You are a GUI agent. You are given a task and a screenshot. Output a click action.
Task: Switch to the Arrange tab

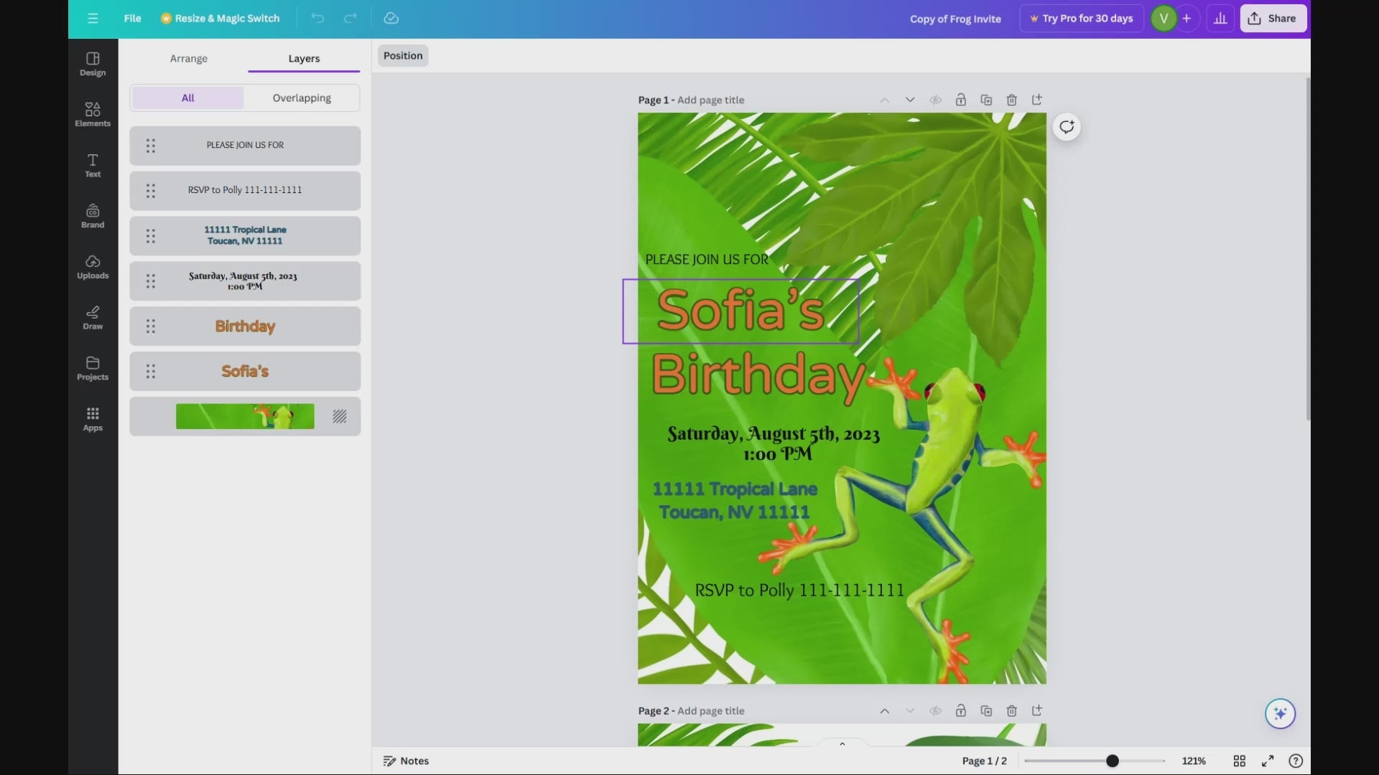pyautogui.click(x=188, y=58)
